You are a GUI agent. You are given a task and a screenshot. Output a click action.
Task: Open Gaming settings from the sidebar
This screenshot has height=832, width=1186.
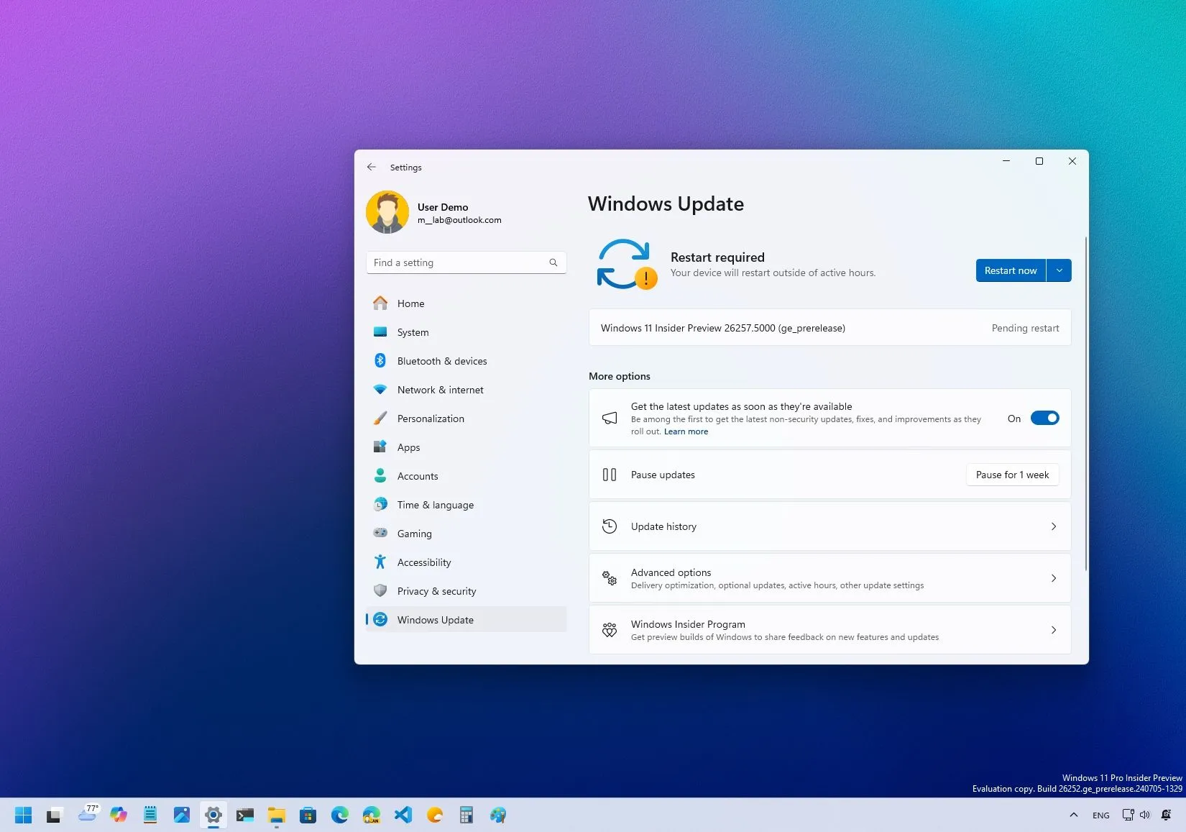(413, 533)
